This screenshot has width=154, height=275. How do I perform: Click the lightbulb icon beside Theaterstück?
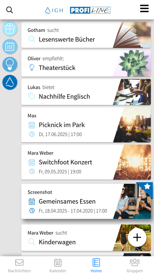click(x=32, y=68)
